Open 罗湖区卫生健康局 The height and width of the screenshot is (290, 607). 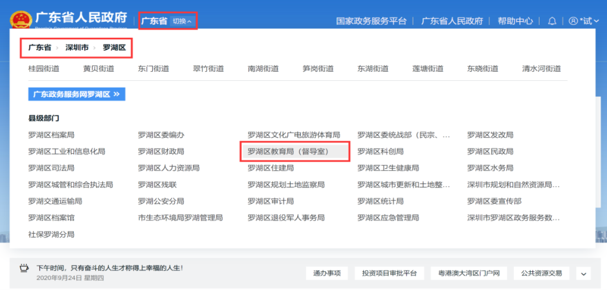[x=388, y=168]
